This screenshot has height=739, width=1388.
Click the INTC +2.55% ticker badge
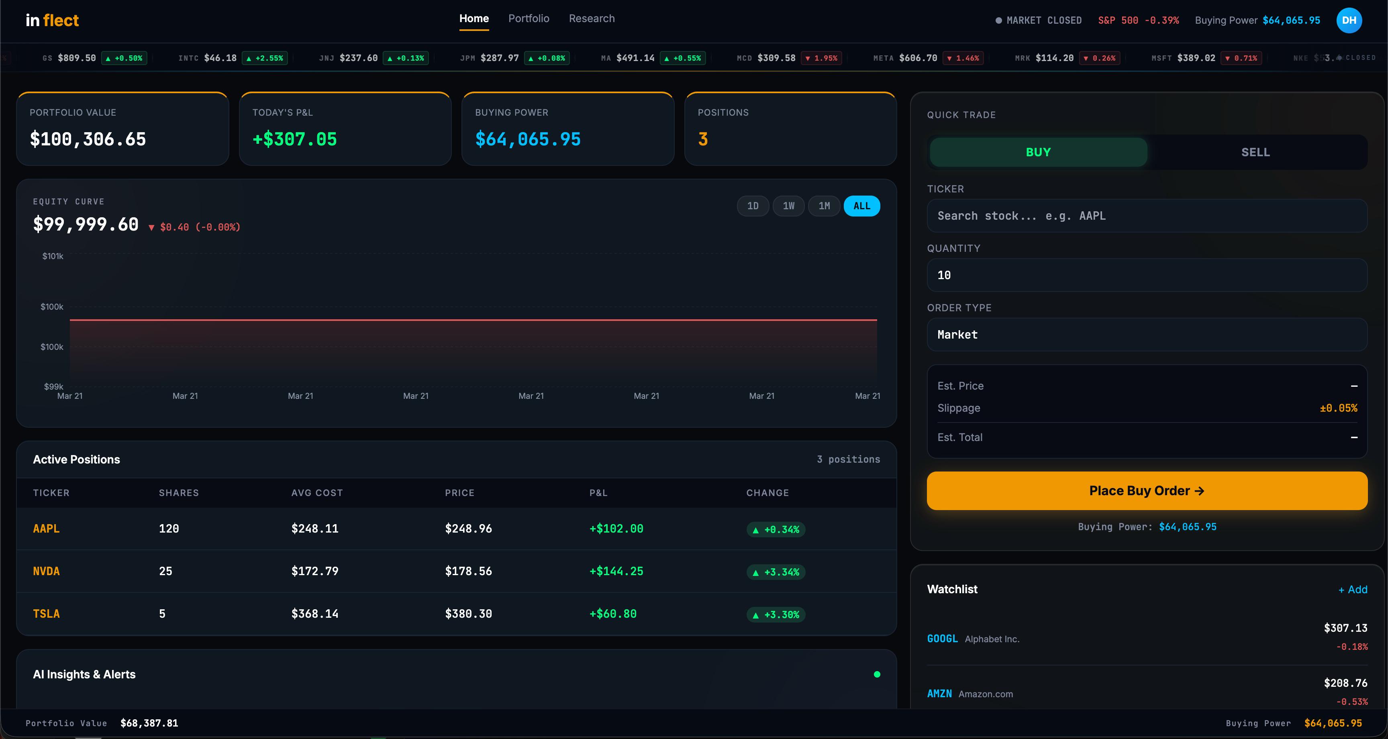pos(265,58)
